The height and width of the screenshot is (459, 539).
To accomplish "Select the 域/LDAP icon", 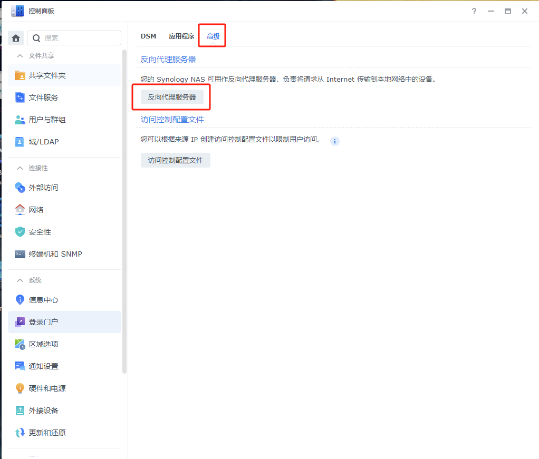I will coord(20,142).
